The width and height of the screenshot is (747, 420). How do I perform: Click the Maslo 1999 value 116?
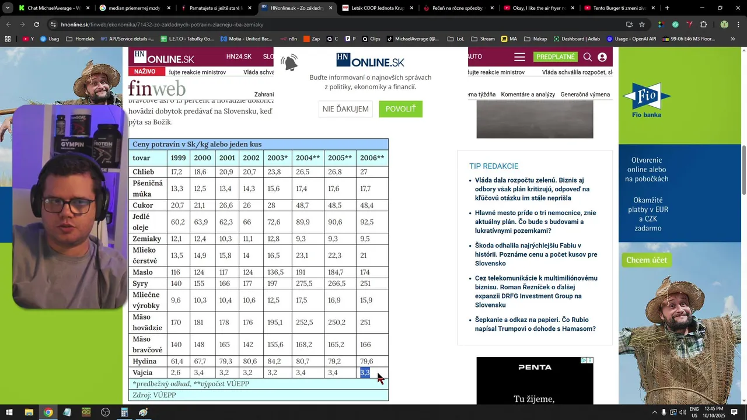pos(177,272)
